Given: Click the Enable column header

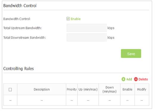Looking at the screenshot, I should click(x=127, y=89).
